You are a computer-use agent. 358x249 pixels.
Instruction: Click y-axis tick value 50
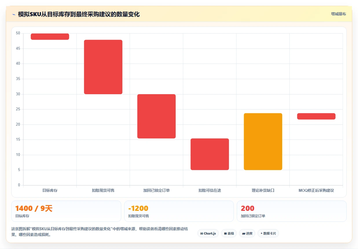coord(18,33)
